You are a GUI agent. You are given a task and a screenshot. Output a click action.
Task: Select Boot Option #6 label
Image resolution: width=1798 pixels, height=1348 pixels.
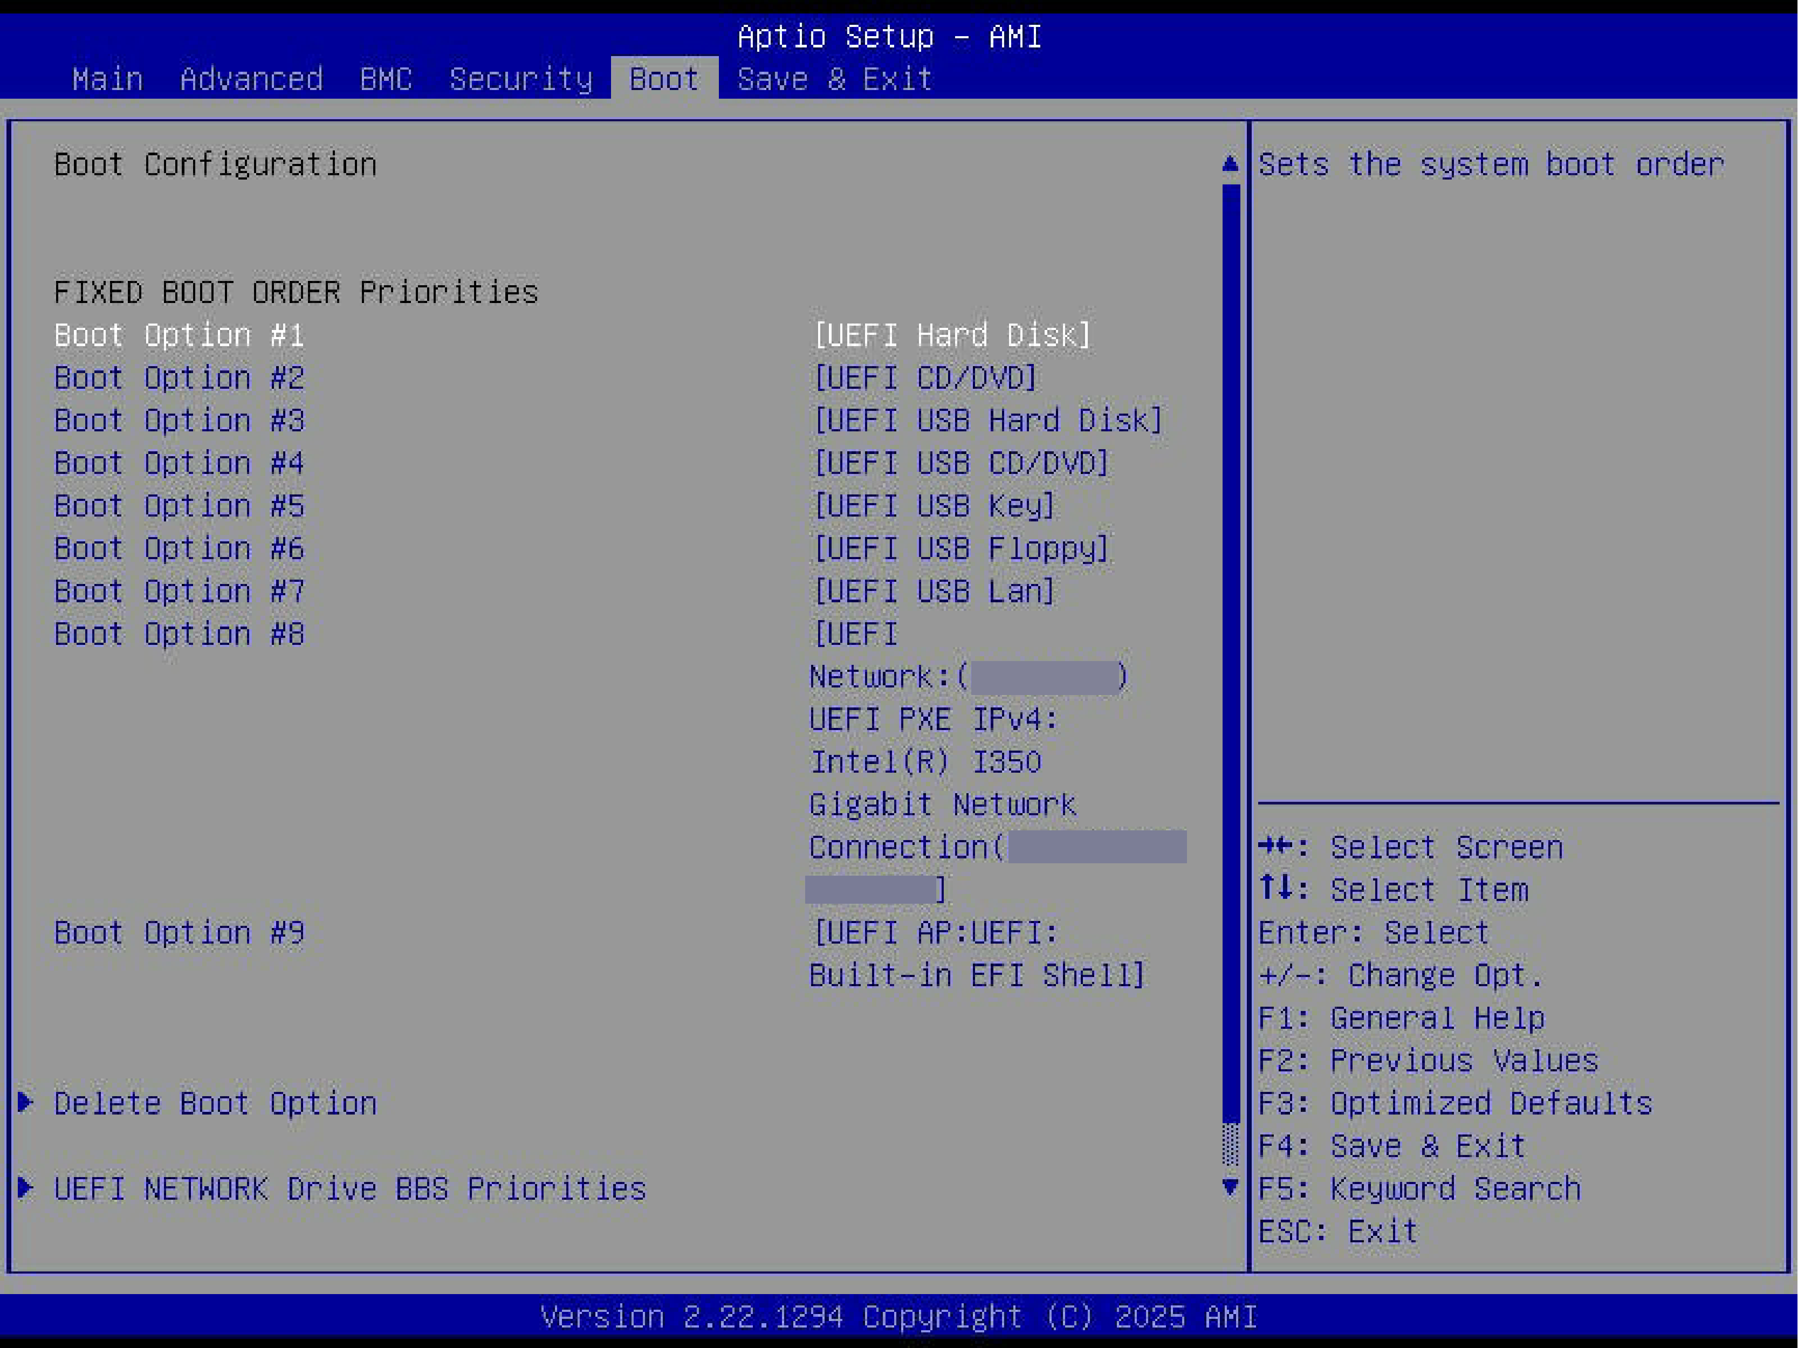[x=179, y=548]
